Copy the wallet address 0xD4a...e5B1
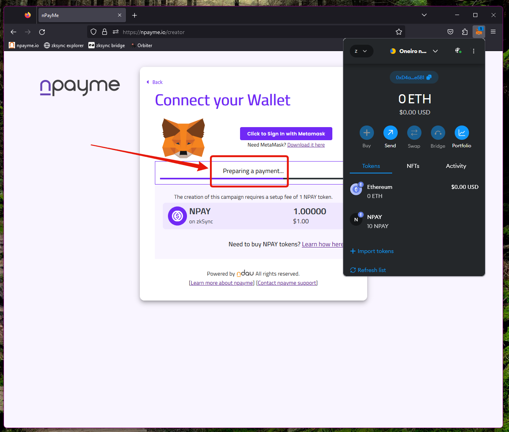Viewport: 509px width, 432px height. click(x=414, y=77)
